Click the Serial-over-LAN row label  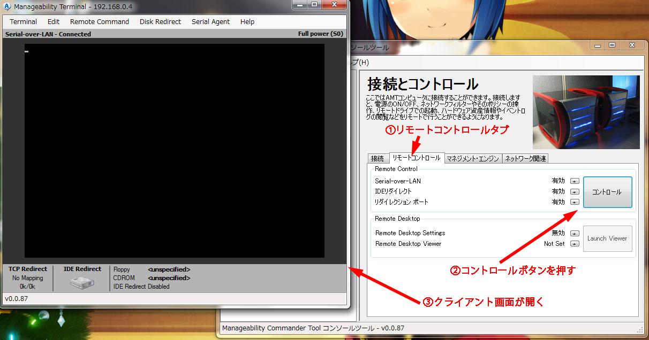398,181
